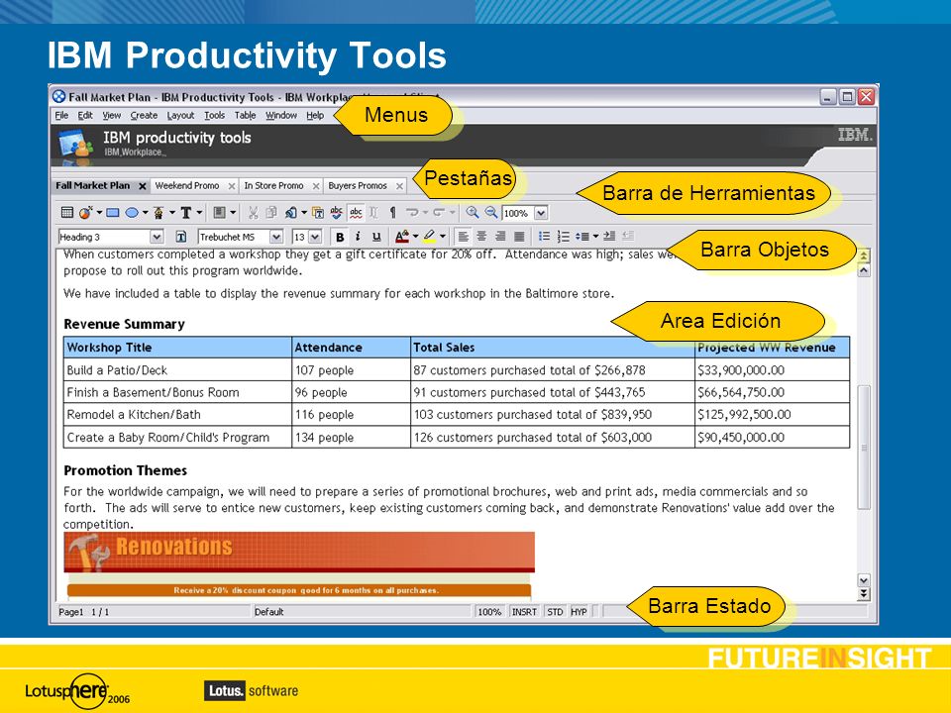Image resolution: width=951 pixels, height=713 pixels.
Task: Open the File menu
Action: (x=61, y=115)
